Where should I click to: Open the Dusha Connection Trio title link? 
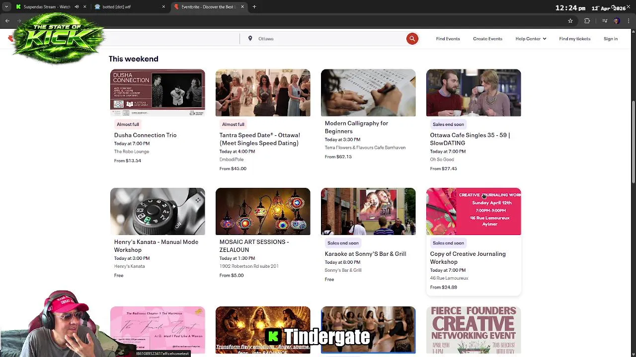click(x=145, y=135)
